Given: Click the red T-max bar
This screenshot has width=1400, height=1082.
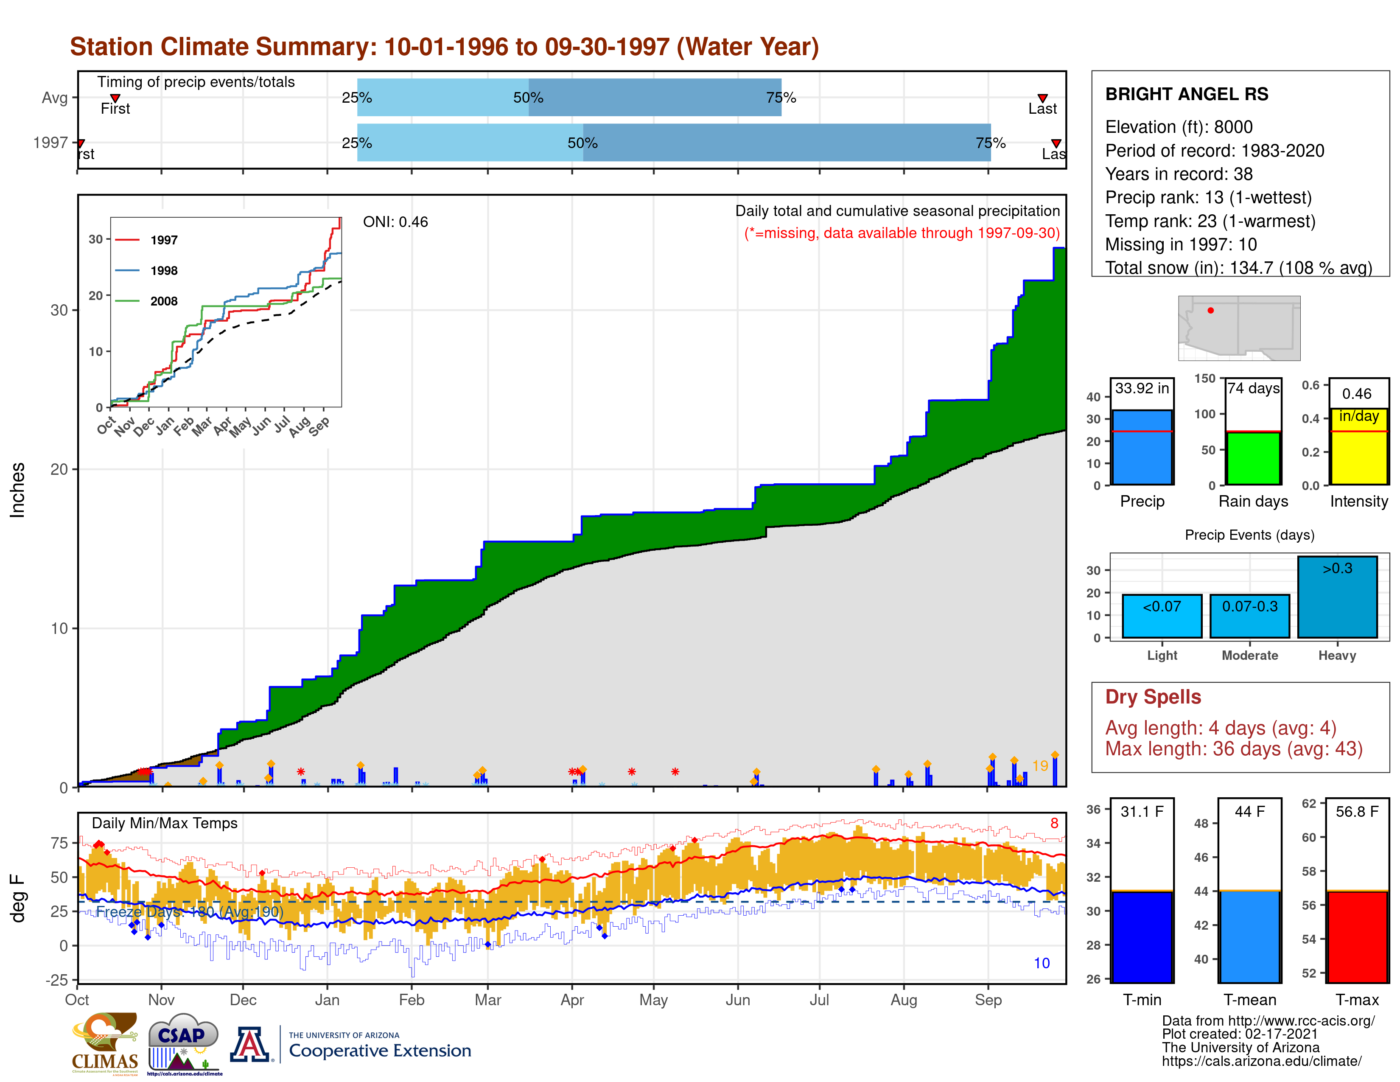Looking at the screenshot, I should pos(1357,936).
